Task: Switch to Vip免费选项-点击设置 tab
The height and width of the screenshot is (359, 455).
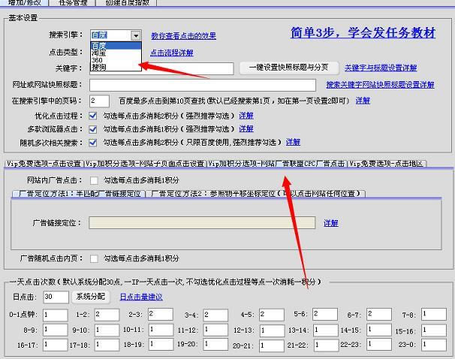Action: click(44, 163)
